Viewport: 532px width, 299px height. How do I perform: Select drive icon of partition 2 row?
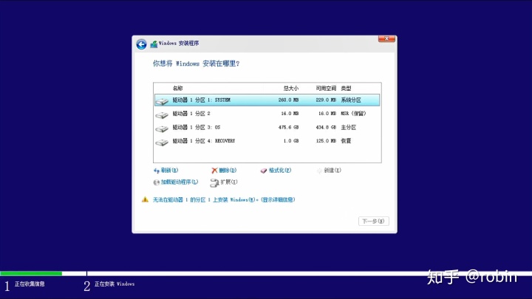[162, 115]
